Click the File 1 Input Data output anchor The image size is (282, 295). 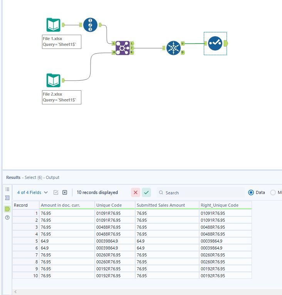tap(63, 25)
